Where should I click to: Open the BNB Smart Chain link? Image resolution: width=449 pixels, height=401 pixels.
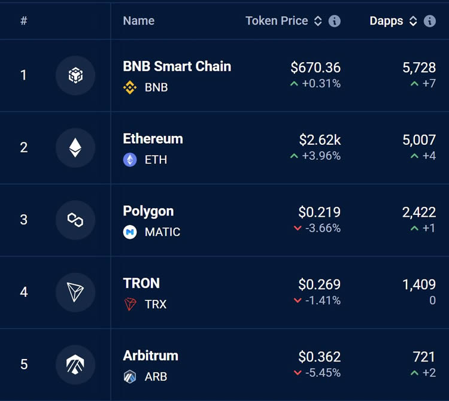click(177, 66)
